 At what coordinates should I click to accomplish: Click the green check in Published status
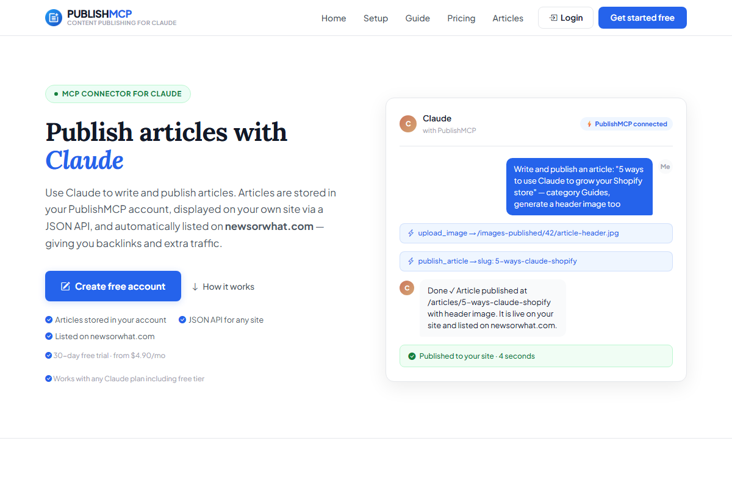click(x=412, y=356)
